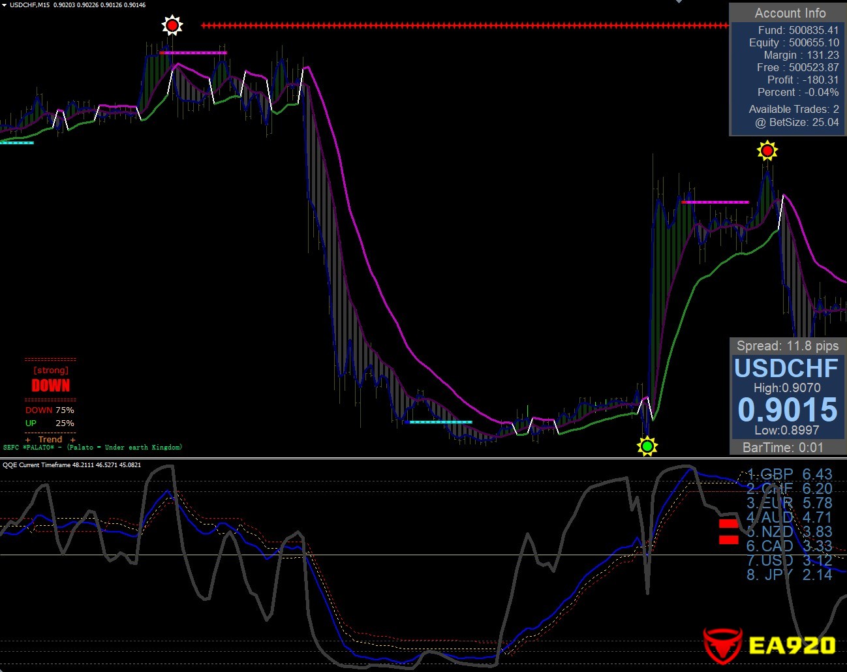The height and width of the screenshot is (672, 847).
Task: Click the white-rayed red sell signal marker
Action: [x=172, y=25]
